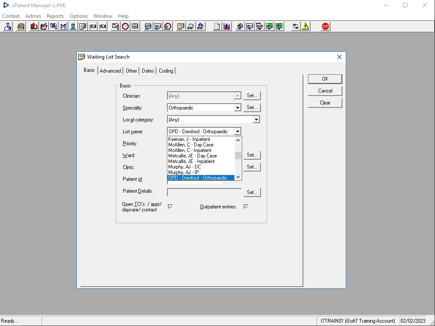Open the Clinician dropdown arrow
Image resolution: width=435 pixels, height=326 pixels.
click(x=237, y=96)
